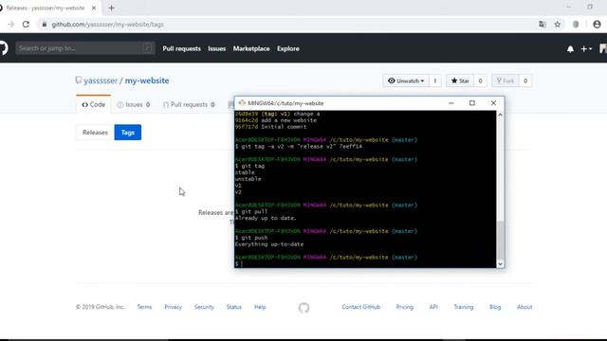
Task: Go forward with browser forward arrow
Action: tap(10, 25)
